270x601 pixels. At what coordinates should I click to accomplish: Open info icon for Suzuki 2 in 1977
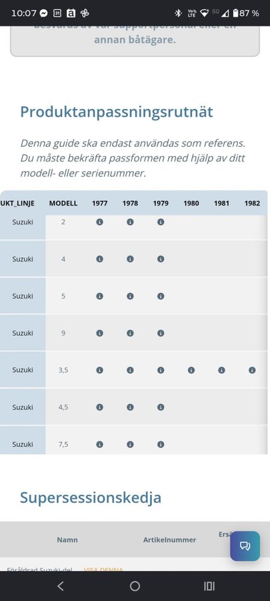99,222
